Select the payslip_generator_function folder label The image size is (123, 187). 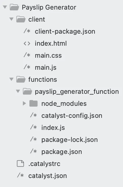click(77, 92)
